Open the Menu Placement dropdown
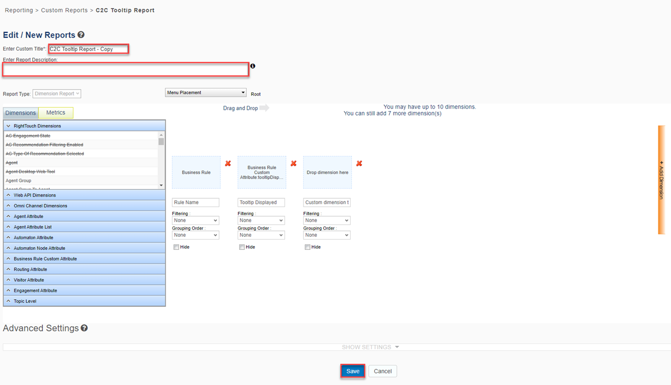Image resolution: width=671 pixels, height=385 pixels. (x=206, y=93)
